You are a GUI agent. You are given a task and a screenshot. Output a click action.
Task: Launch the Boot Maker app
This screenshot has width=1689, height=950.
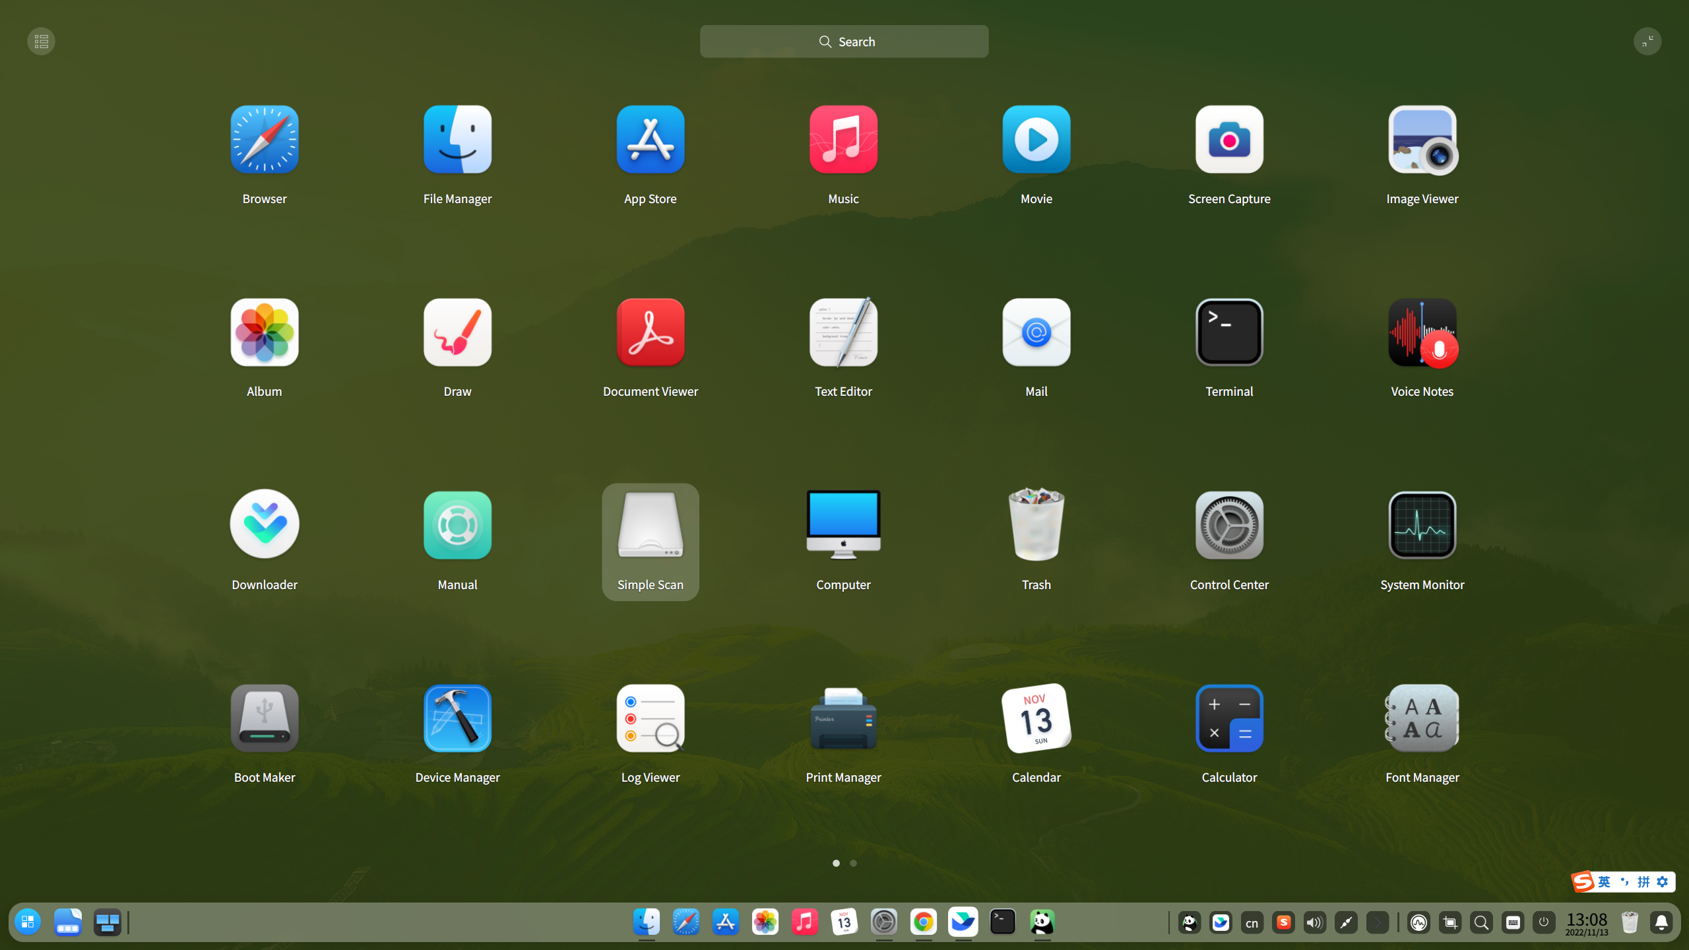point(264,718)
